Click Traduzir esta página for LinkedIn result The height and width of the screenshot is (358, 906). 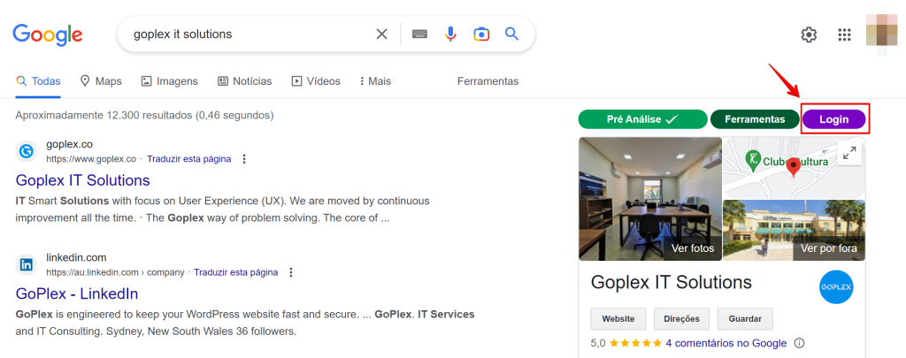coord(235,272)
